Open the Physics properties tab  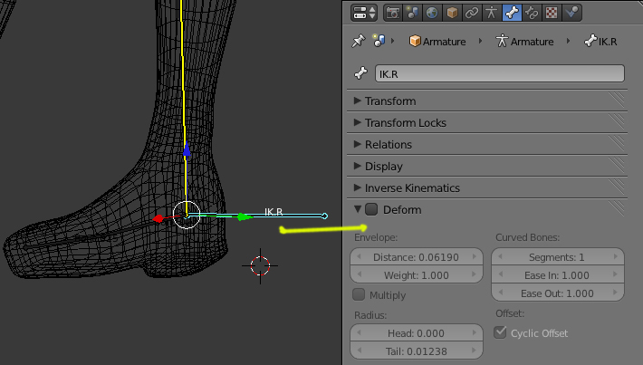(x=571, y=13)
